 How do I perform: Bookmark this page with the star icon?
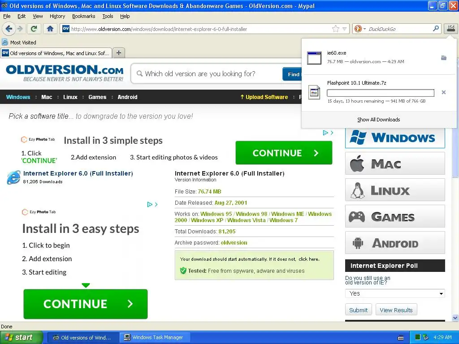click(335, 29)
